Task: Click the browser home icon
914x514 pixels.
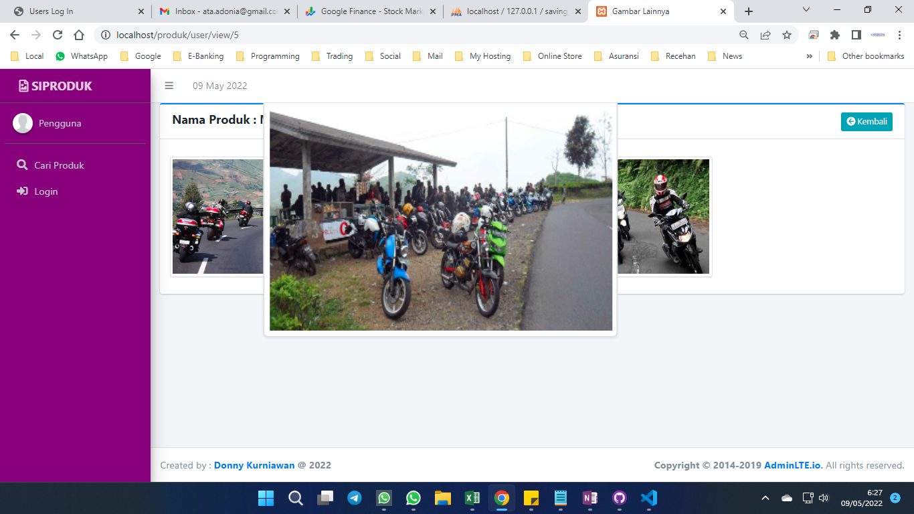Action: tap(79, 35)
